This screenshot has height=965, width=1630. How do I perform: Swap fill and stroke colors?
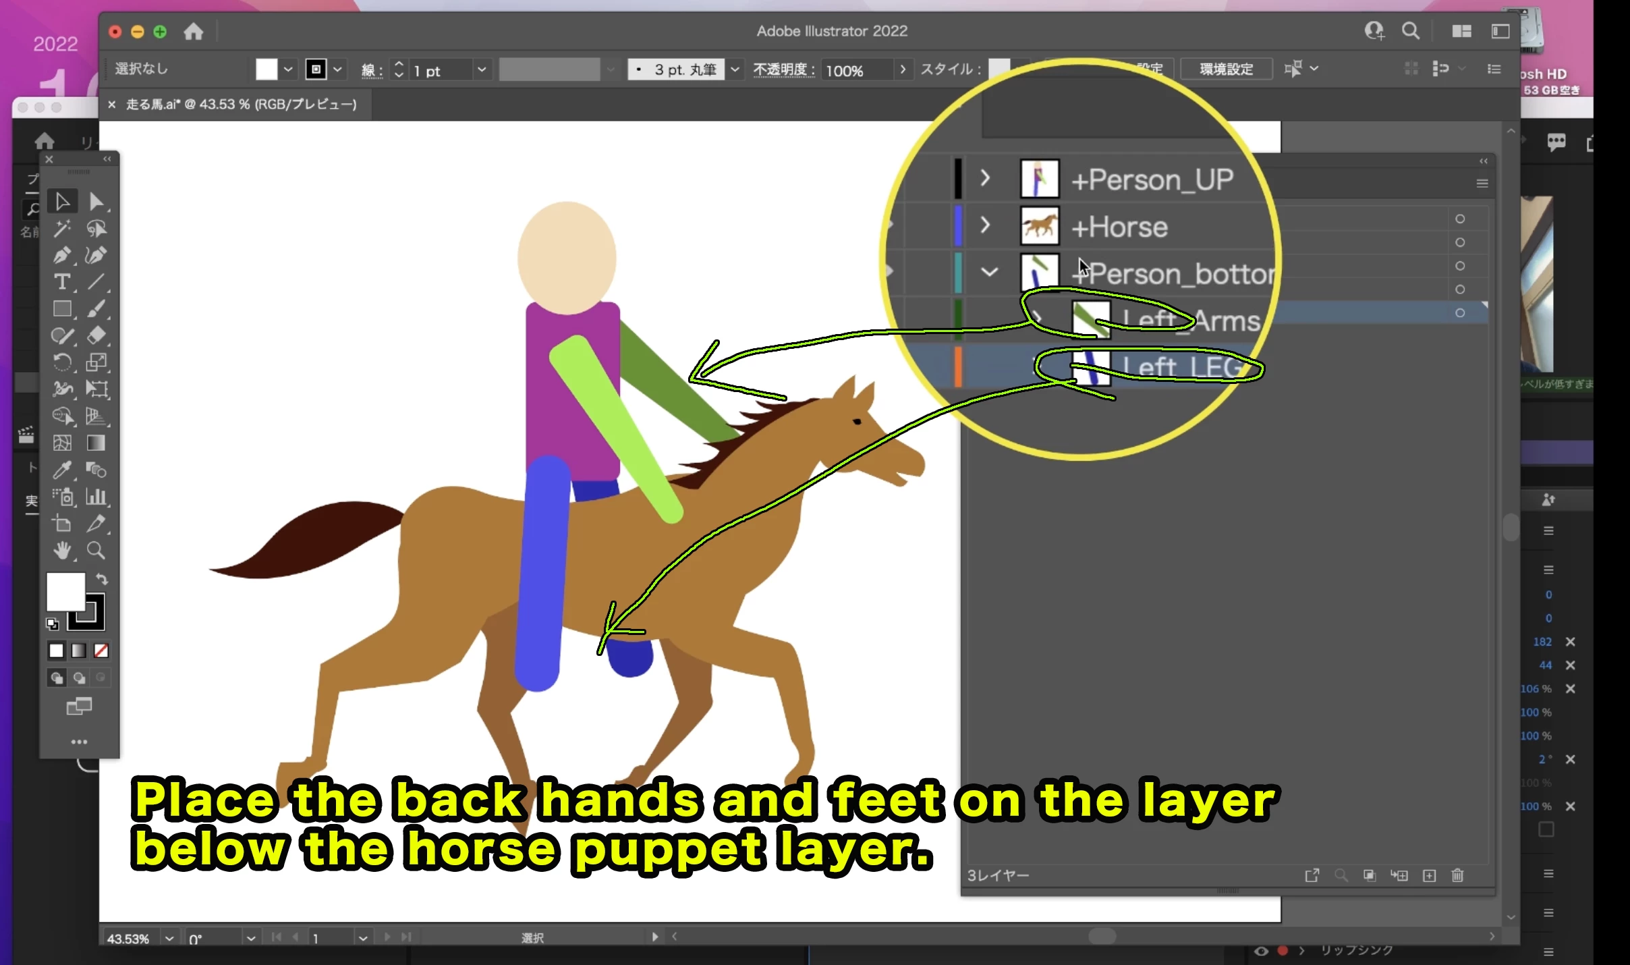point(102,579)
